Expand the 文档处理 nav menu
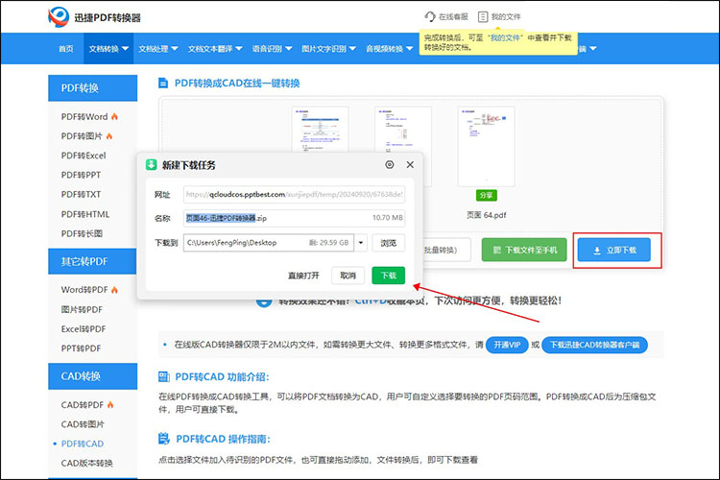The width and height of the screenshot is (720, 480). (158, 49)
